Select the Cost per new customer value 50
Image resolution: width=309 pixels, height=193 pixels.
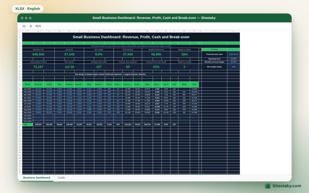[x=128, y=67]
